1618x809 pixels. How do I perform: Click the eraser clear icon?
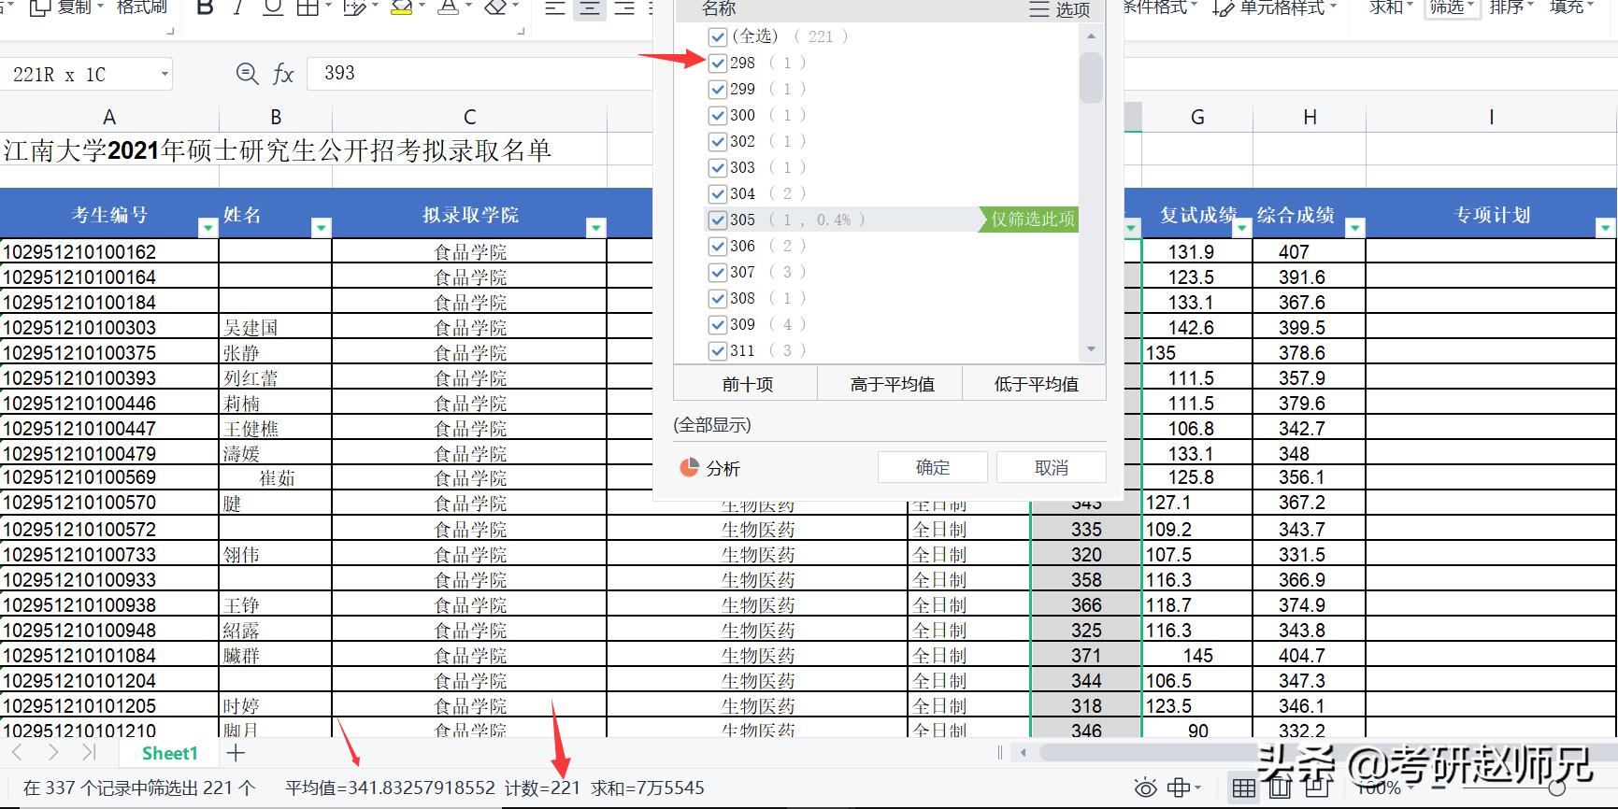pyautogui.click(x=496, y=7)
